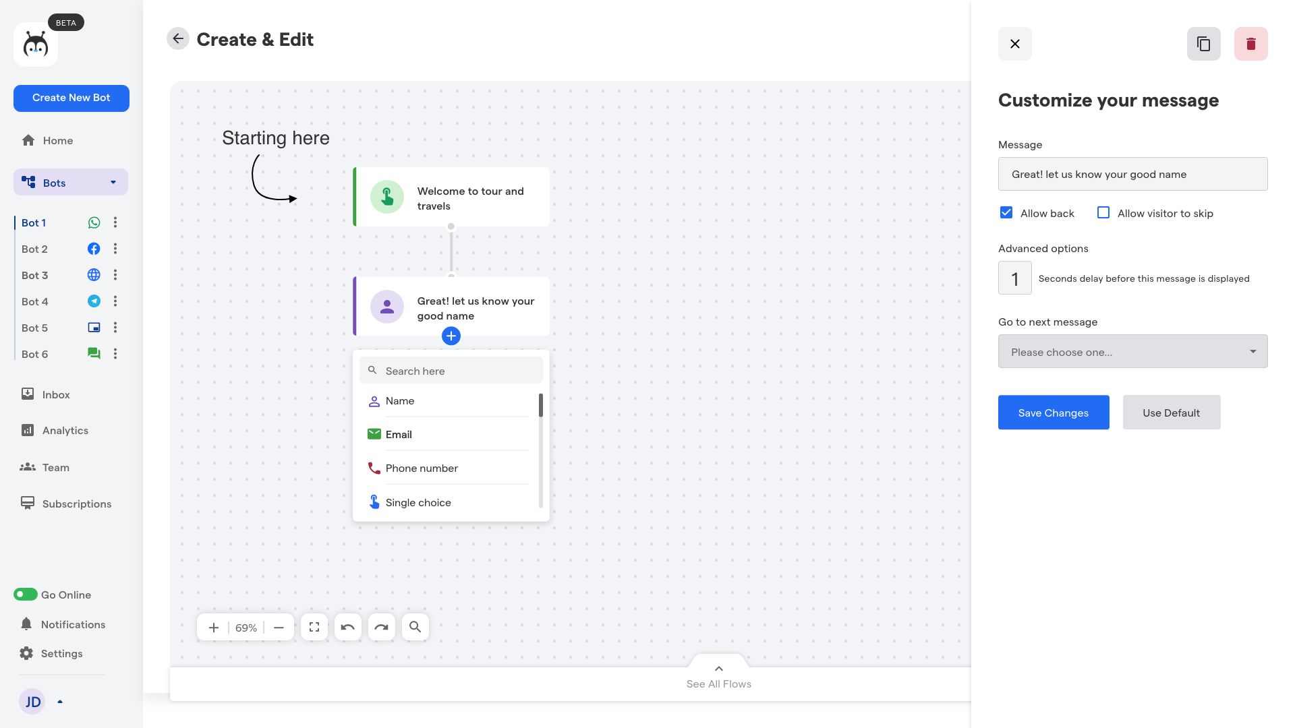The width and height of the screenshot is (1295, 728).
Task: Duplicate the message with the copy icon
Action: click(1204, 44)
